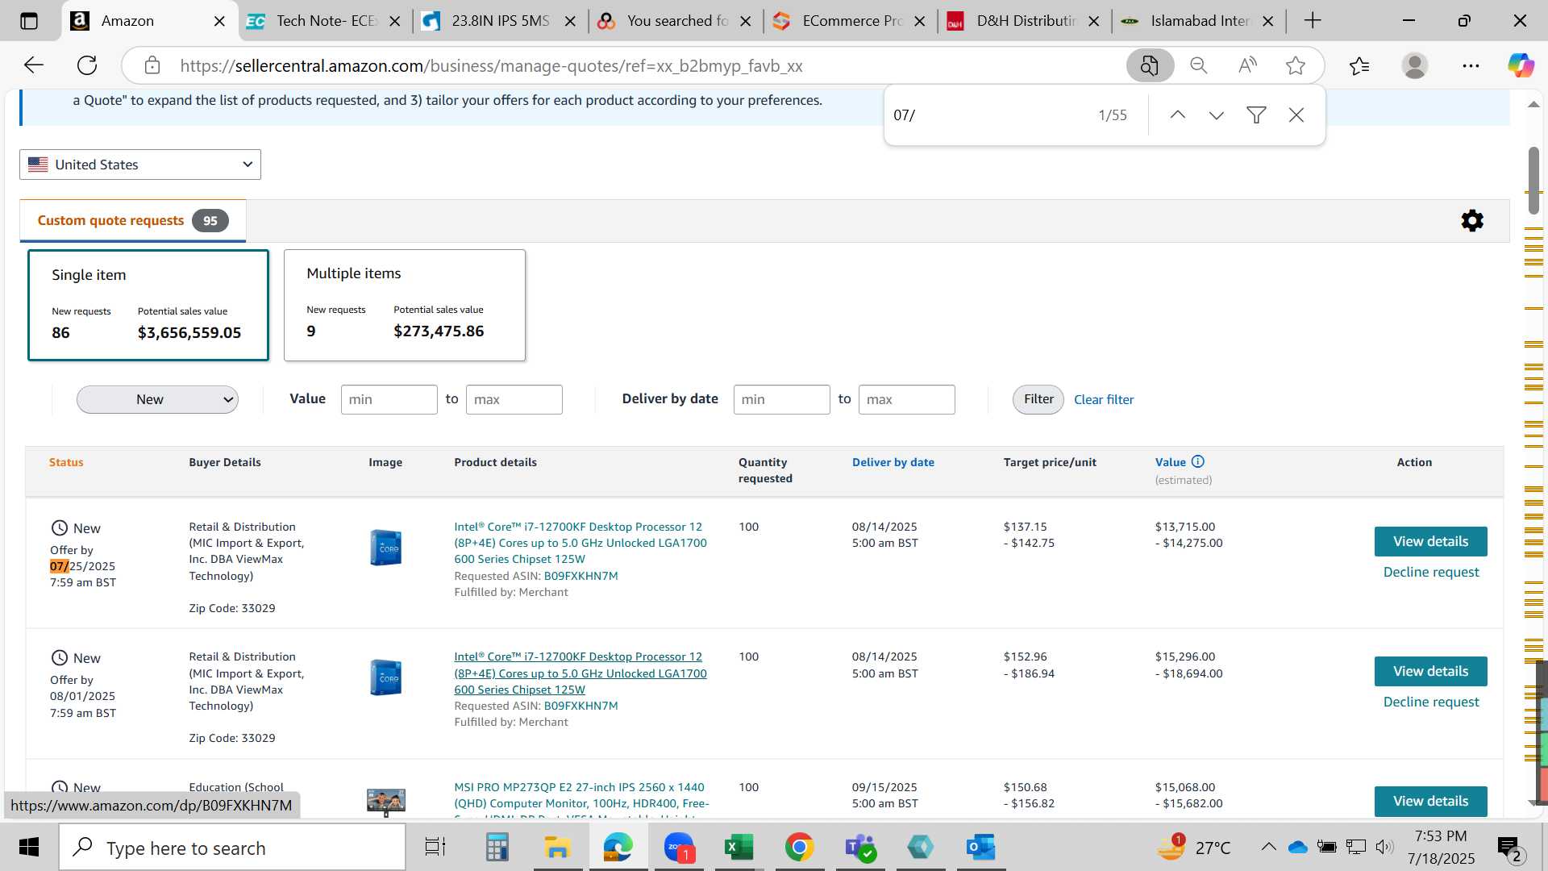Open tab actions menu icon

tap(29, 21)
